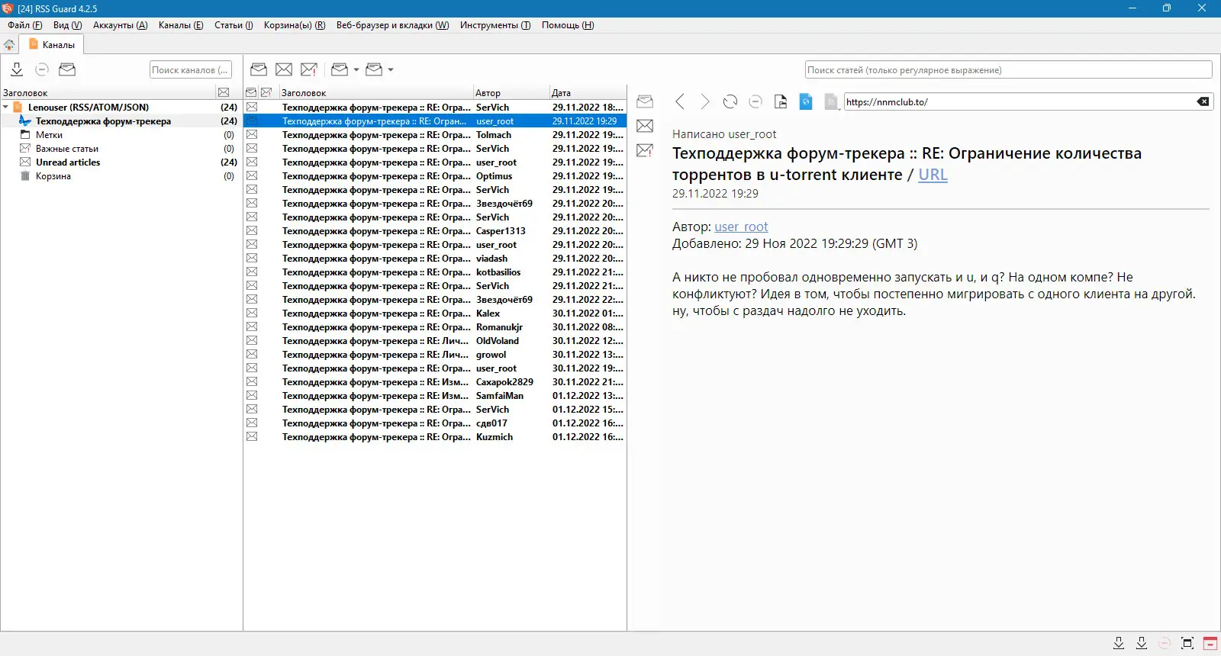This screenshot has height=656, width=1221.
Task: Go forward in the embedded browser
Action: [705, 101]
